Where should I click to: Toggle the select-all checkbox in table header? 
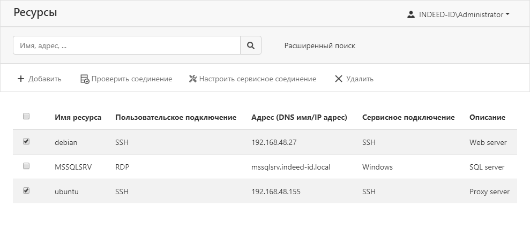[x=26, y=116]
